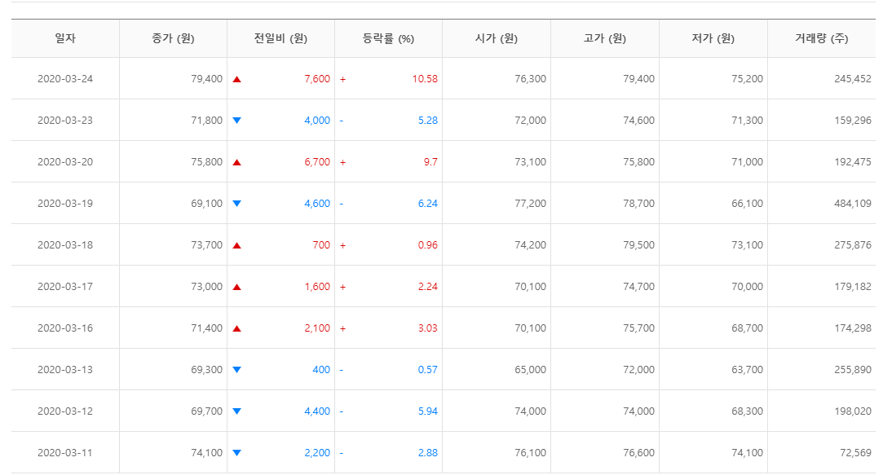
Task: Click the 고가 (원) column header
Action: click(x=605, y=38)
